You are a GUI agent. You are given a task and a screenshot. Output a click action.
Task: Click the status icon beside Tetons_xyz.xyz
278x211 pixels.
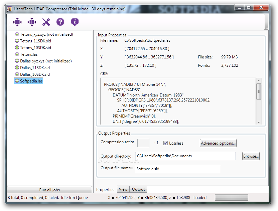(17, 34)
